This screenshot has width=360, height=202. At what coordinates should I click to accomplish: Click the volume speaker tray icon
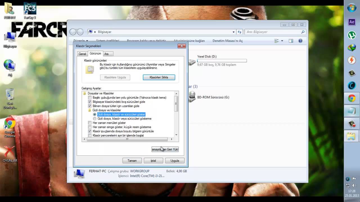(354, 185)
